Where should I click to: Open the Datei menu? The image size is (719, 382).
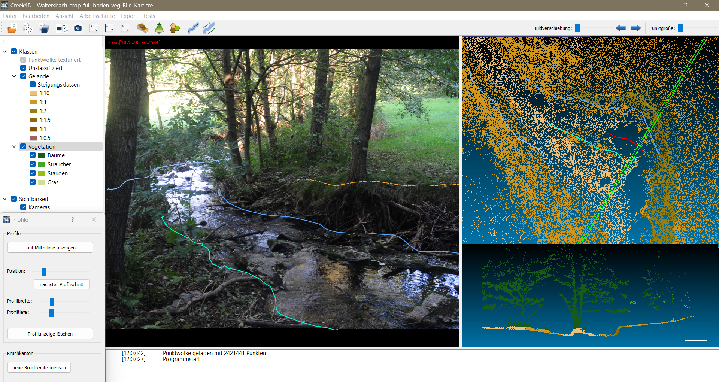coord(10,16)
